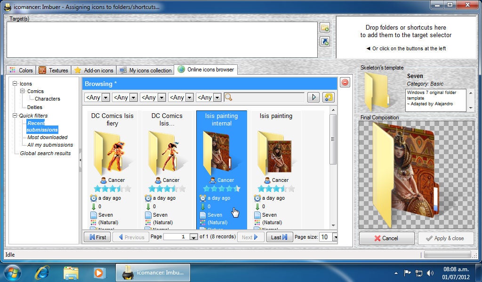482x282 pixels.
Task: Click the icomancer taskbar button
Action: click(153, 273)
